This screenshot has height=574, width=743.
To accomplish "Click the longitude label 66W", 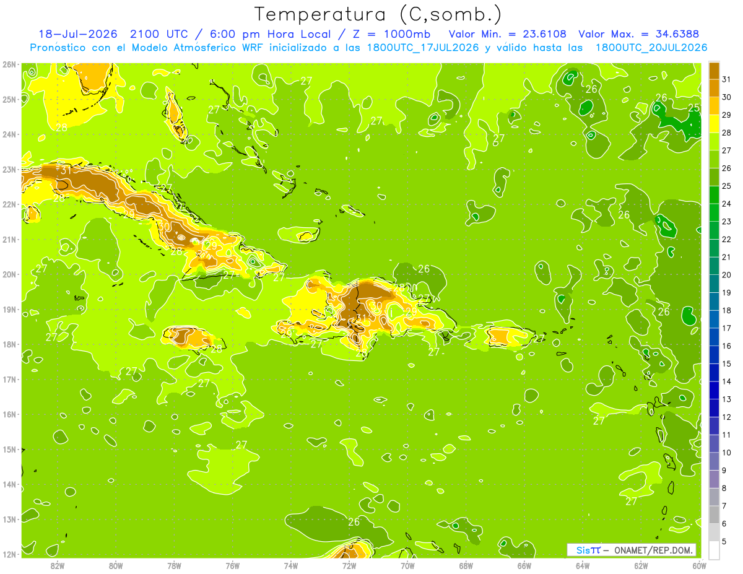I will (x=524, y=565).
